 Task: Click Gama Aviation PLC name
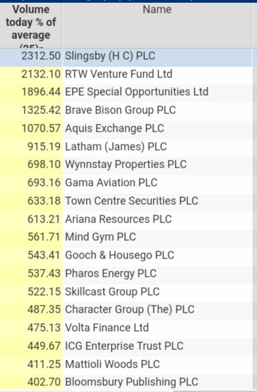[x=111, y=182]
